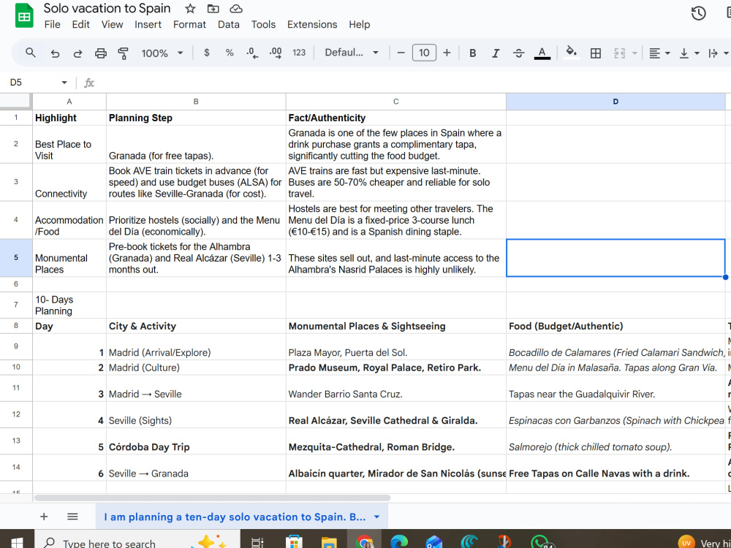Open the File menu

click(52, 25)
